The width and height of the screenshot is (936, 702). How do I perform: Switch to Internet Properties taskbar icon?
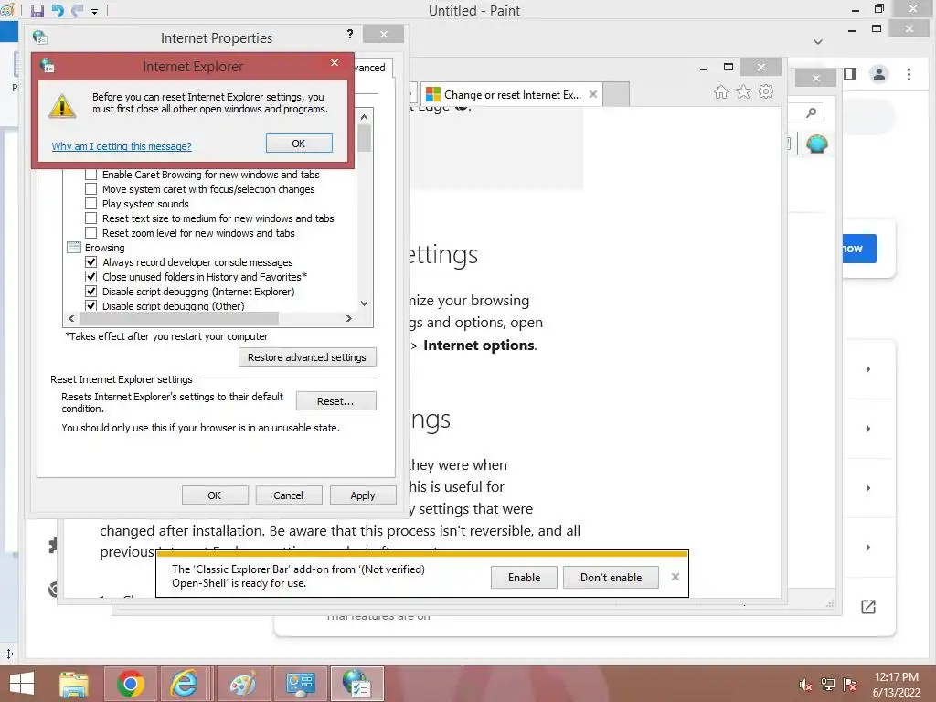(357, 684)
